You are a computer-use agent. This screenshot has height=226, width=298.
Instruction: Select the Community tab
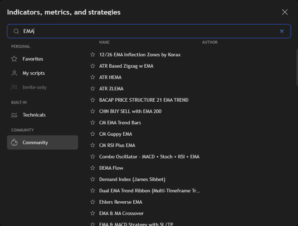point(43,142)
